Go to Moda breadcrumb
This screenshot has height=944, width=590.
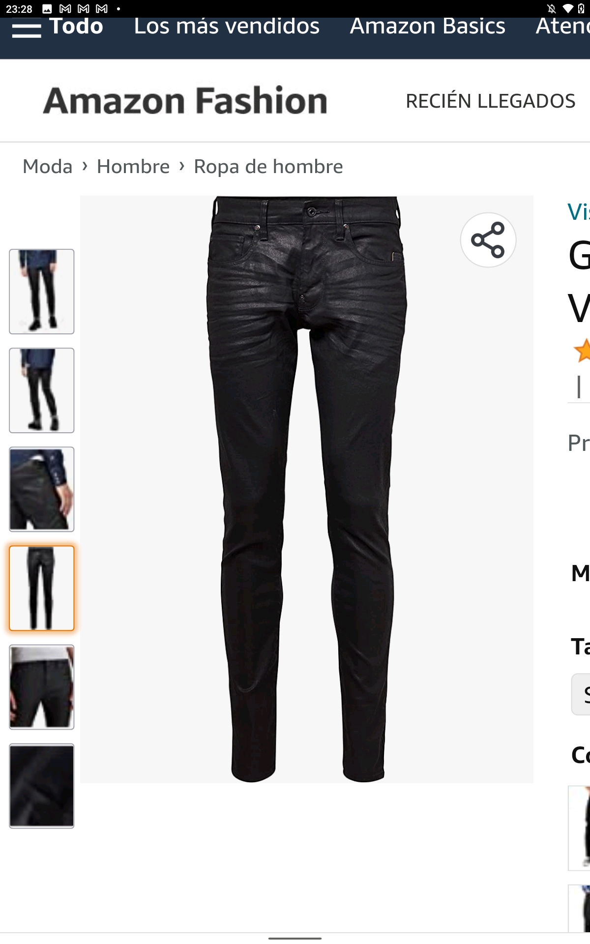coord(48,167)
